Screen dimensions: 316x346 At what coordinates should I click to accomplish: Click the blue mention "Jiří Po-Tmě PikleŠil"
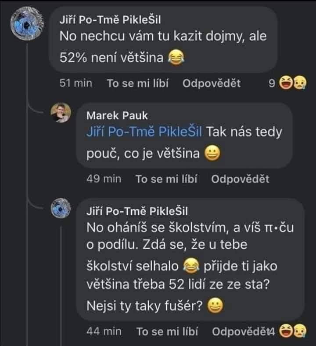[x=144, y=132]
